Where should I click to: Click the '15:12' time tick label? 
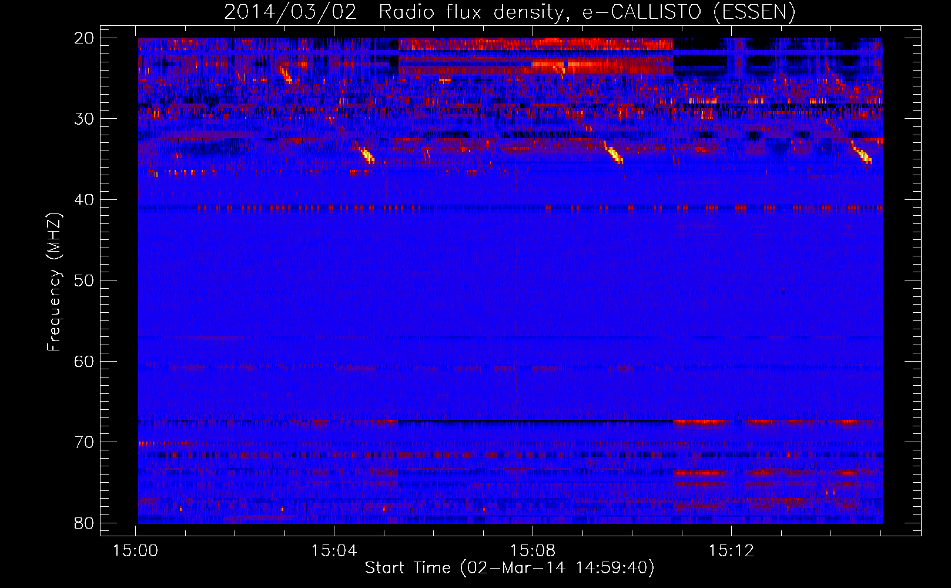[x=731, y=551]
